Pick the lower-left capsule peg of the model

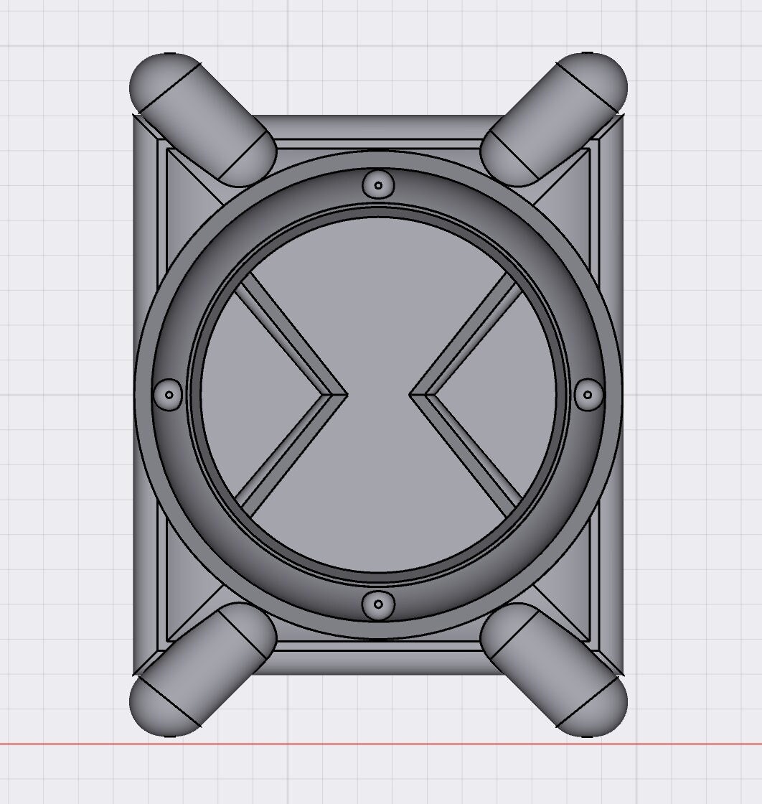point(202,670)
